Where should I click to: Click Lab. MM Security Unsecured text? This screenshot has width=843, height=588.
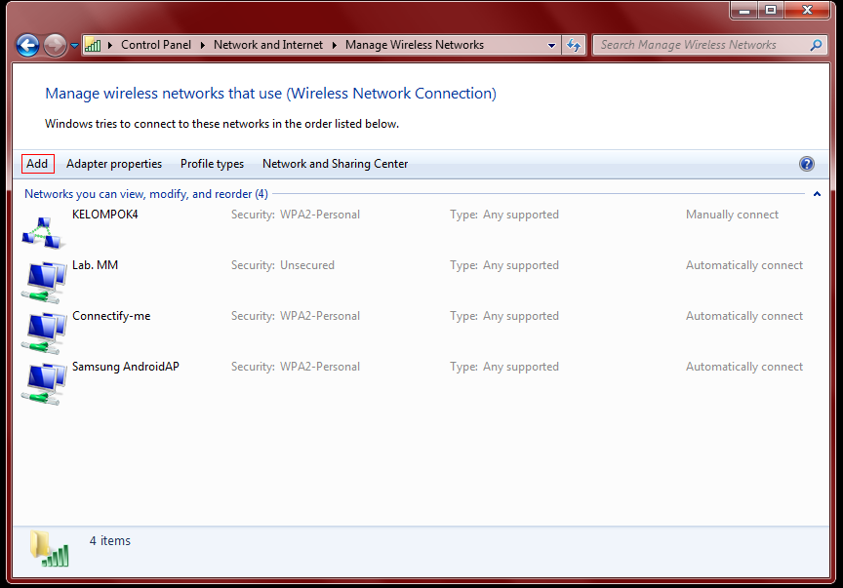283,265
